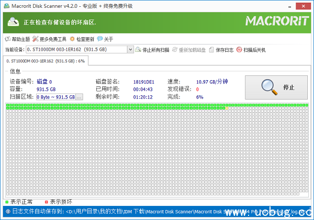Click 保存日志 save log
314x220 pixels.
[x=221, y=50]
